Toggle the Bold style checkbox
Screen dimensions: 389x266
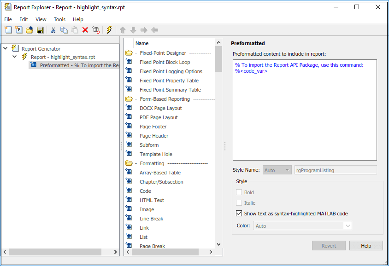tap(239, 192)
